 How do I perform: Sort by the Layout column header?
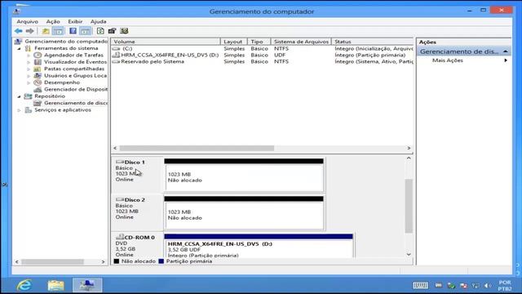(234, 42)
